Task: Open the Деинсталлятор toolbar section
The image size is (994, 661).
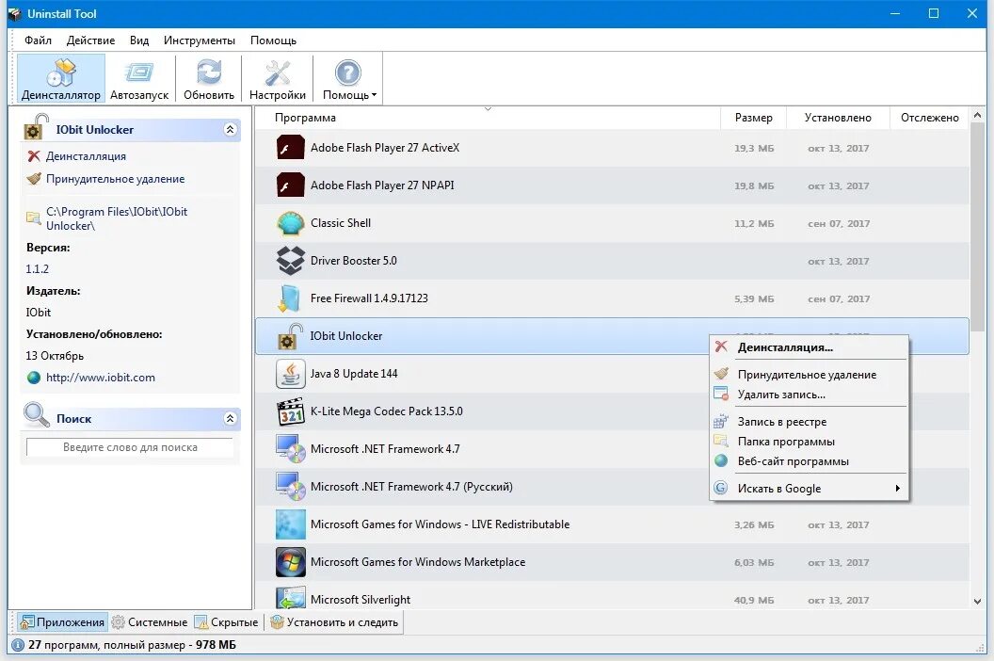Action: pos(61,79)
